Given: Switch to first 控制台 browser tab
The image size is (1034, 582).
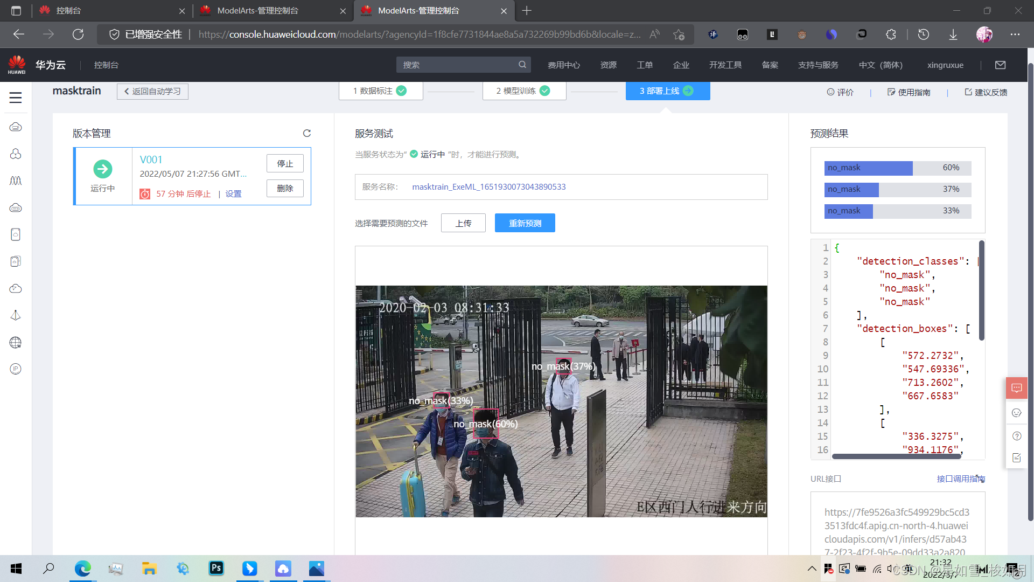Looking at the screenshot, I should [113, 11].
